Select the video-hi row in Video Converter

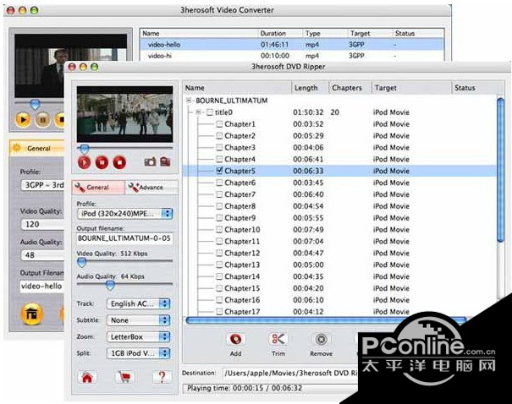292,56
